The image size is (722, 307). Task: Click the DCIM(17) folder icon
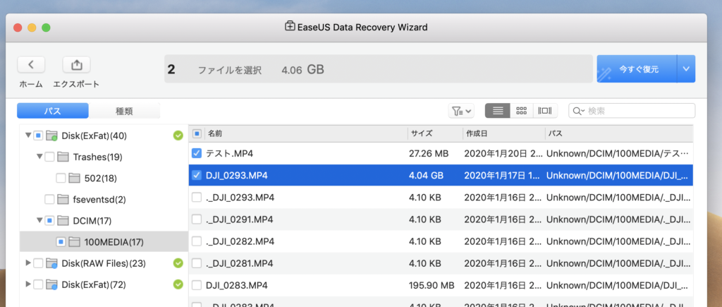pyautogui.click(x=63, y=220)
